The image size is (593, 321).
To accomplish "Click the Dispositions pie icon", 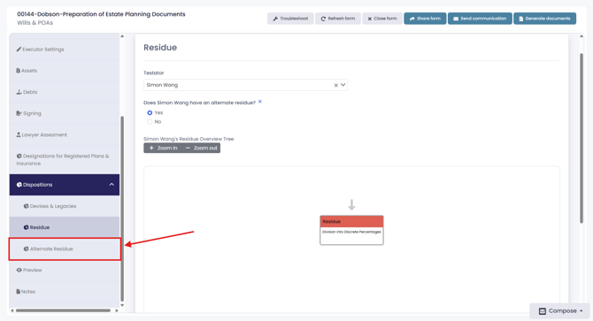I will [x=19, y=185].
